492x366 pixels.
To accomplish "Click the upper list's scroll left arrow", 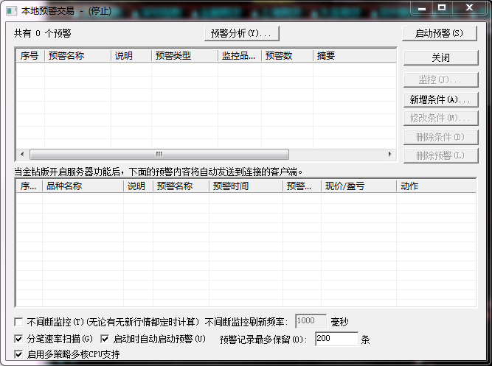I will (22, 154).
